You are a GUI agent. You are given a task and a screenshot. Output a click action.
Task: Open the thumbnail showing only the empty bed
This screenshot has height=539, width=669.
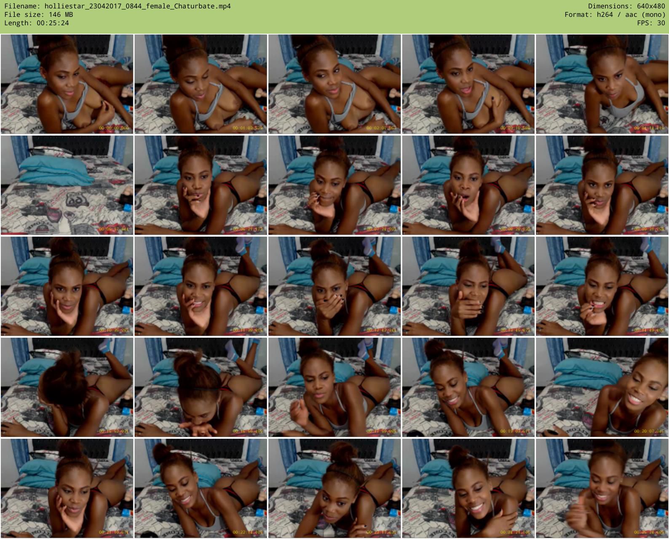(x=67, y=185)
